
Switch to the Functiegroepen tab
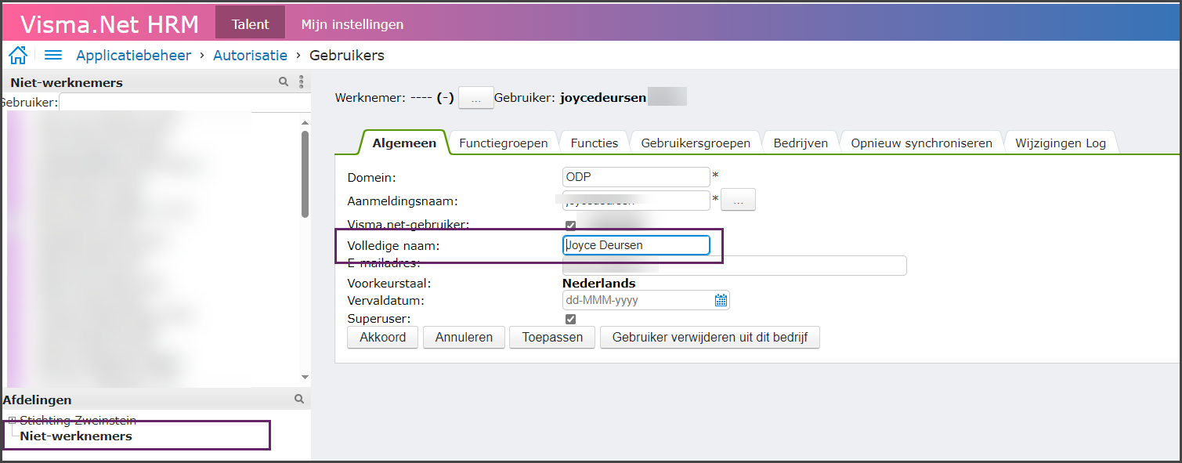pos(504,143)
